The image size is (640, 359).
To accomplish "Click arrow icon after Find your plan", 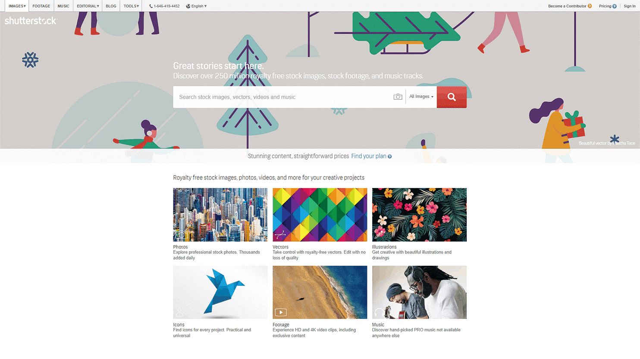I will (390, 157).
